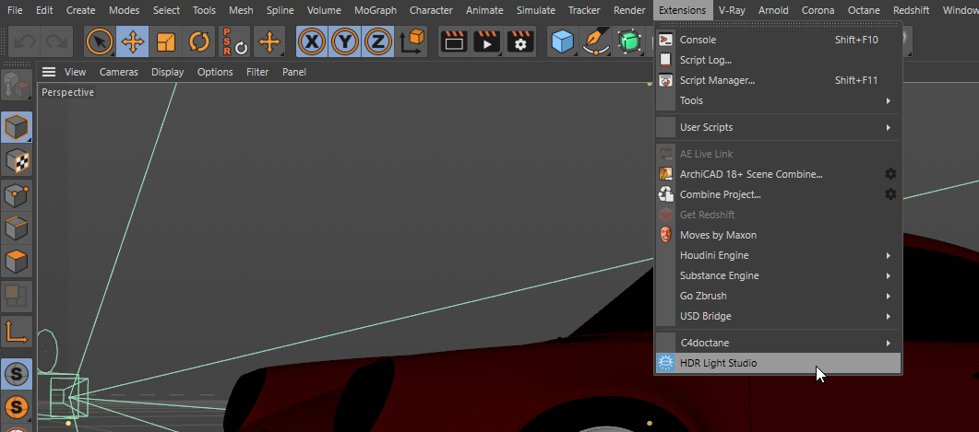Open the viewport hamburger menu

tap(49, 72)
